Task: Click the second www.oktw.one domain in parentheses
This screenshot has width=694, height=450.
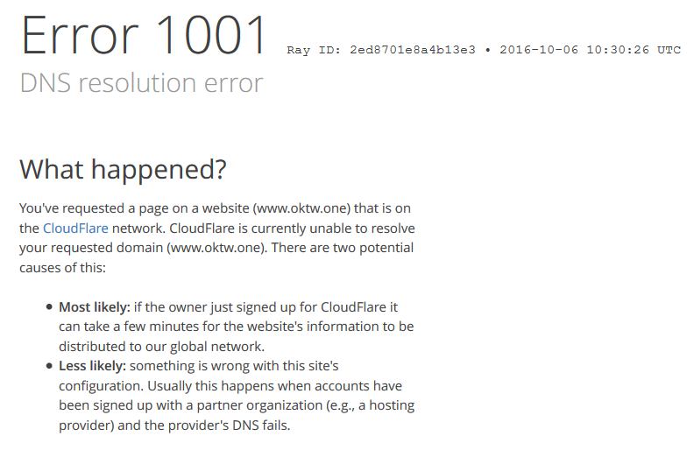Action: [217, 248]
